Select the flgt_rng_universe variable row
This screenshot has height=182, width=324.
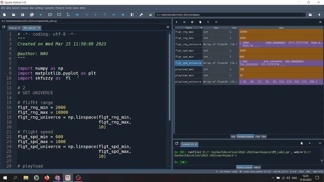pyautogui.click(x=249, y=44)
